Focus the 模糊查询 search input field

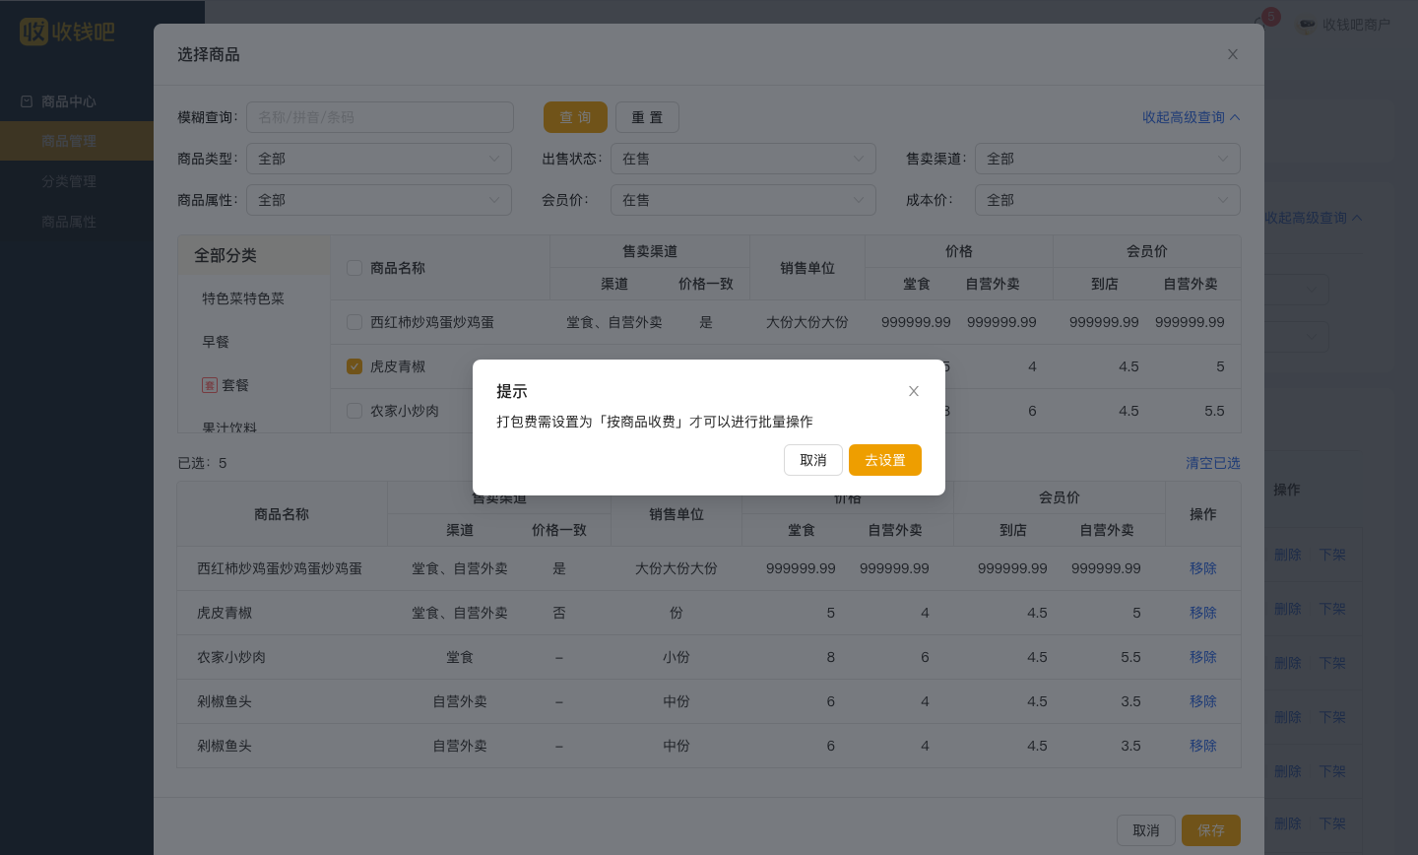pyautogui.click(x=380, y=117)
